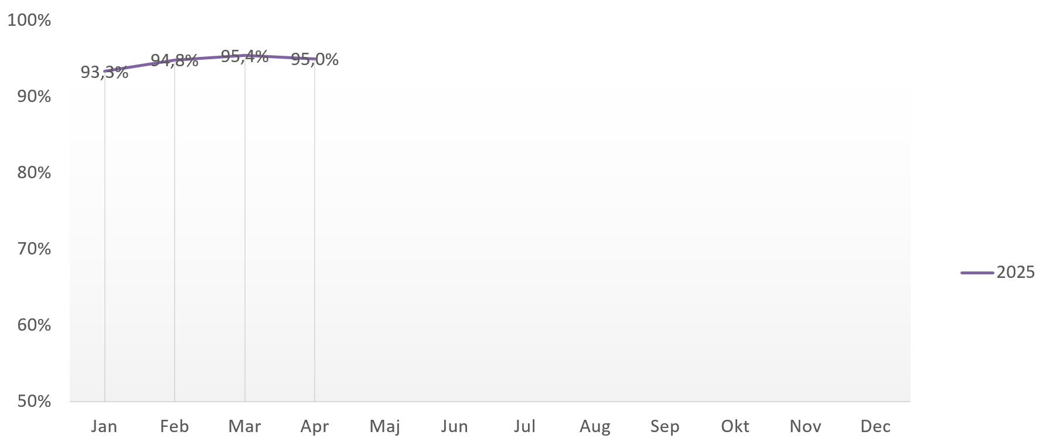Select the 2025 legend text
1046x445 pixels.
[x=1016, y=272]
